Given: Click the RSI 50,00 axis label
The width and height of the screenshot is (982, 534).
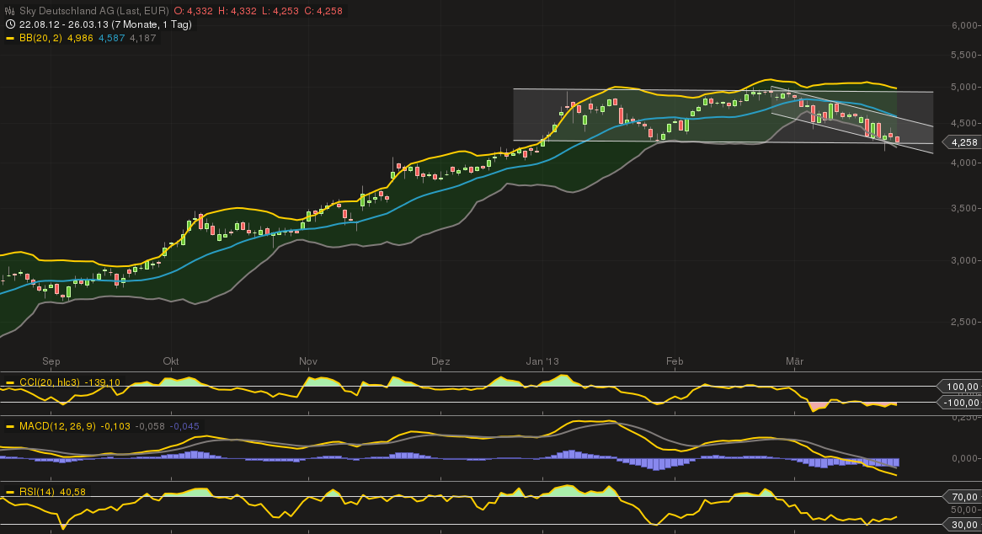Looking at the screenshot, I should coord(964,510).
